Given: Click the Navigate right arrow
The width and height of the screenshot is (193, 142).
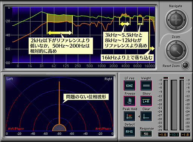Looking at the screenshot, I should click(x=184, y=20).
